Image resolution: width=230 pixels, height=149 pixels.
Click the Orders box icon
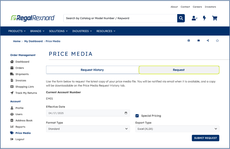tap(12, 68)
